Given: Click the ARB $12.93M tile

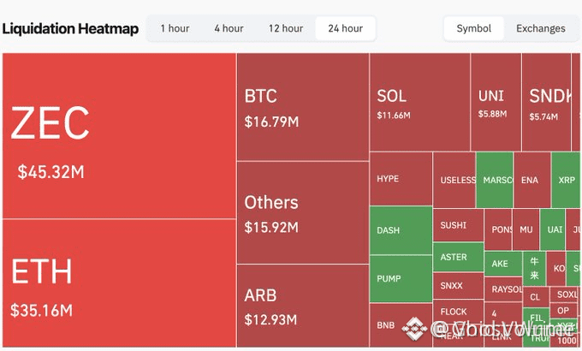Looking at the screenshot, I should (303, 306).
